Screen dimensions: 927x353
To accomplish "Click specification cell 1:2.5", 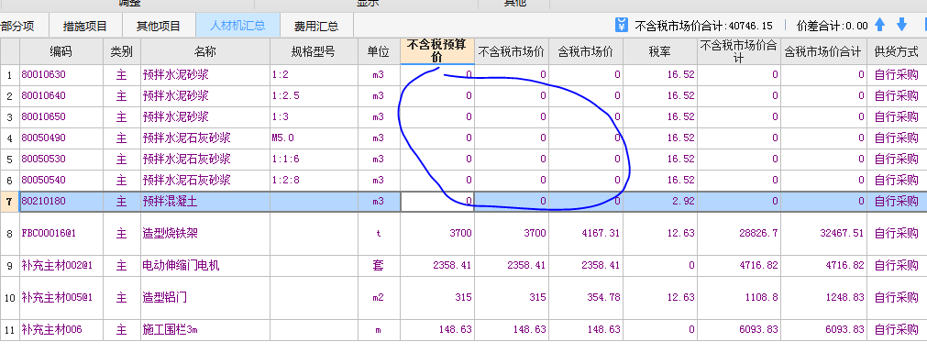I will coord(314,95).
